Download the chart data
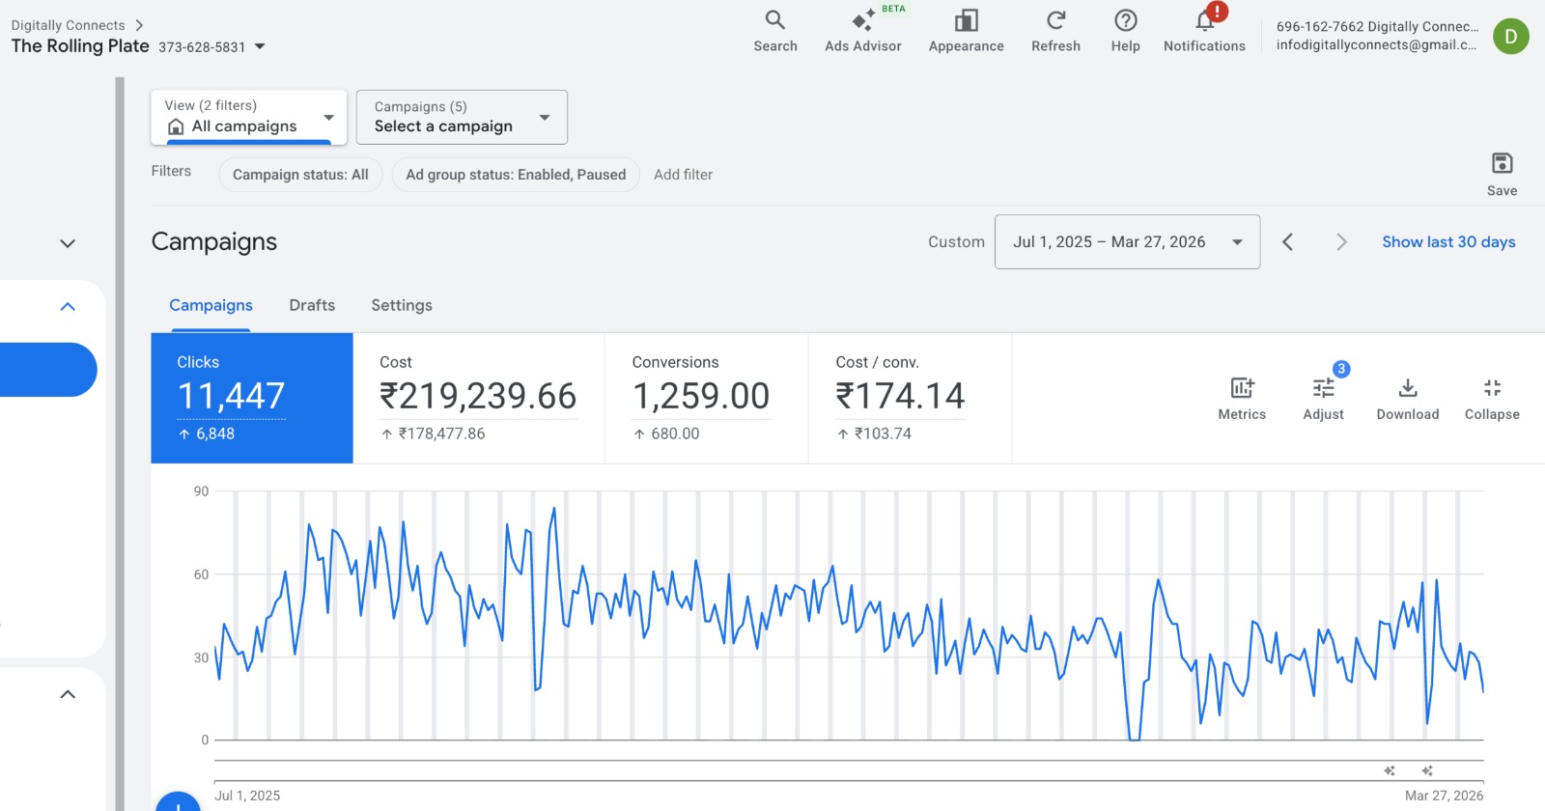Screen dimensions: 1545x811 (1408, 398)
